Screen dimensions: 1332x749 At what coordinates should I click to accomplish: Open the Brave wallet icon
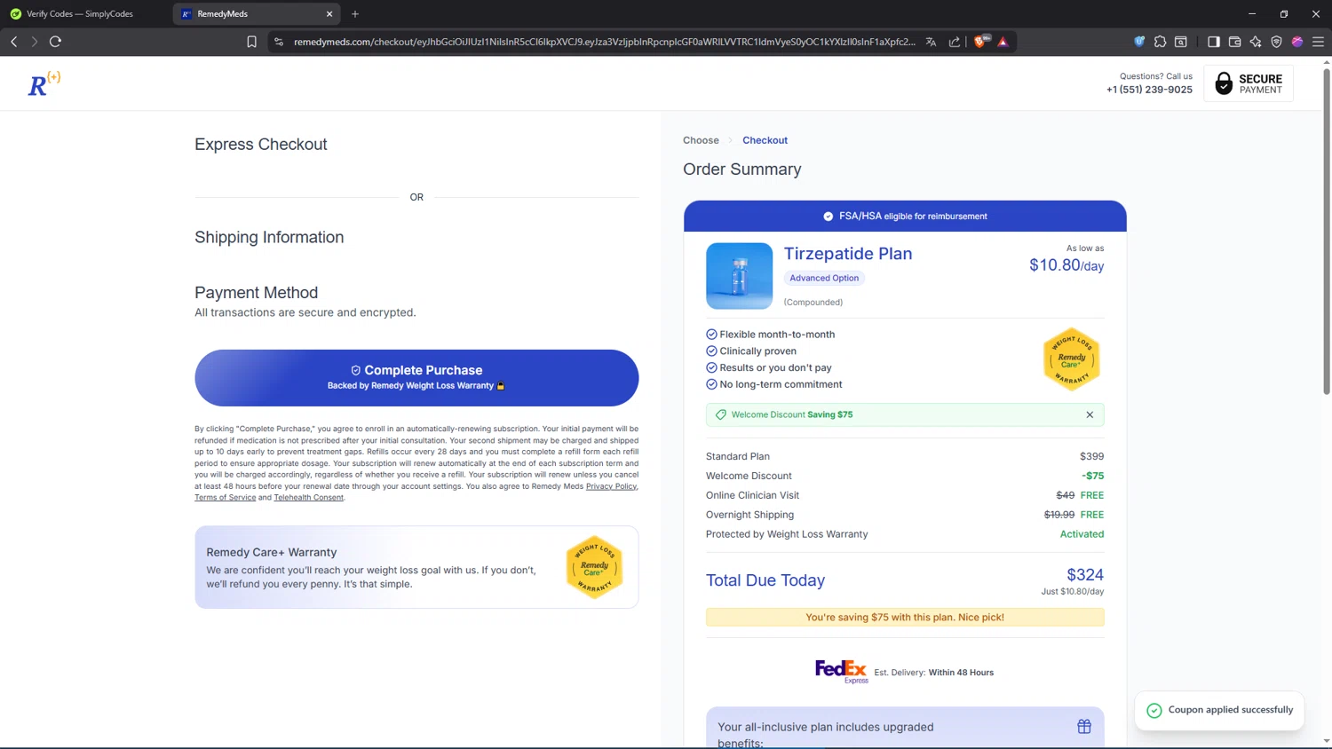click(x=1234, y=42)
